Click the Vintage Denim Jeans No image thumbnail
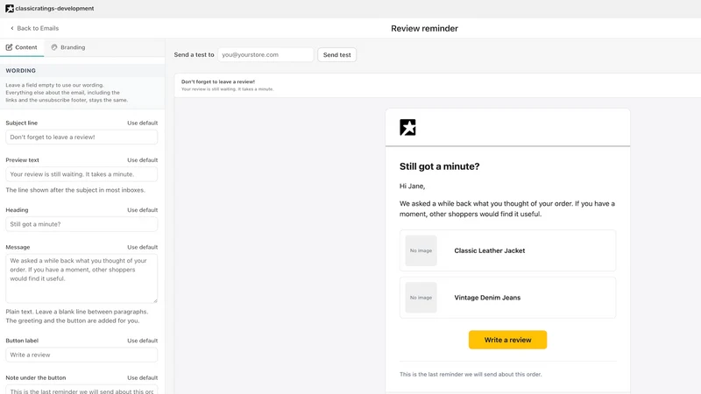Viewport: 701px width, 394px height. point(421,298)
